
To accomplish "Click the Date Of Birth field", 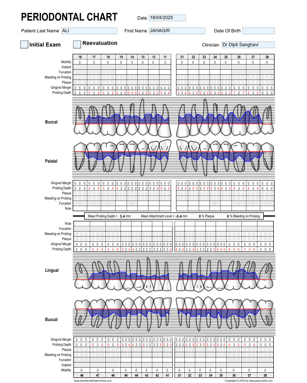I will coord(258,31).
